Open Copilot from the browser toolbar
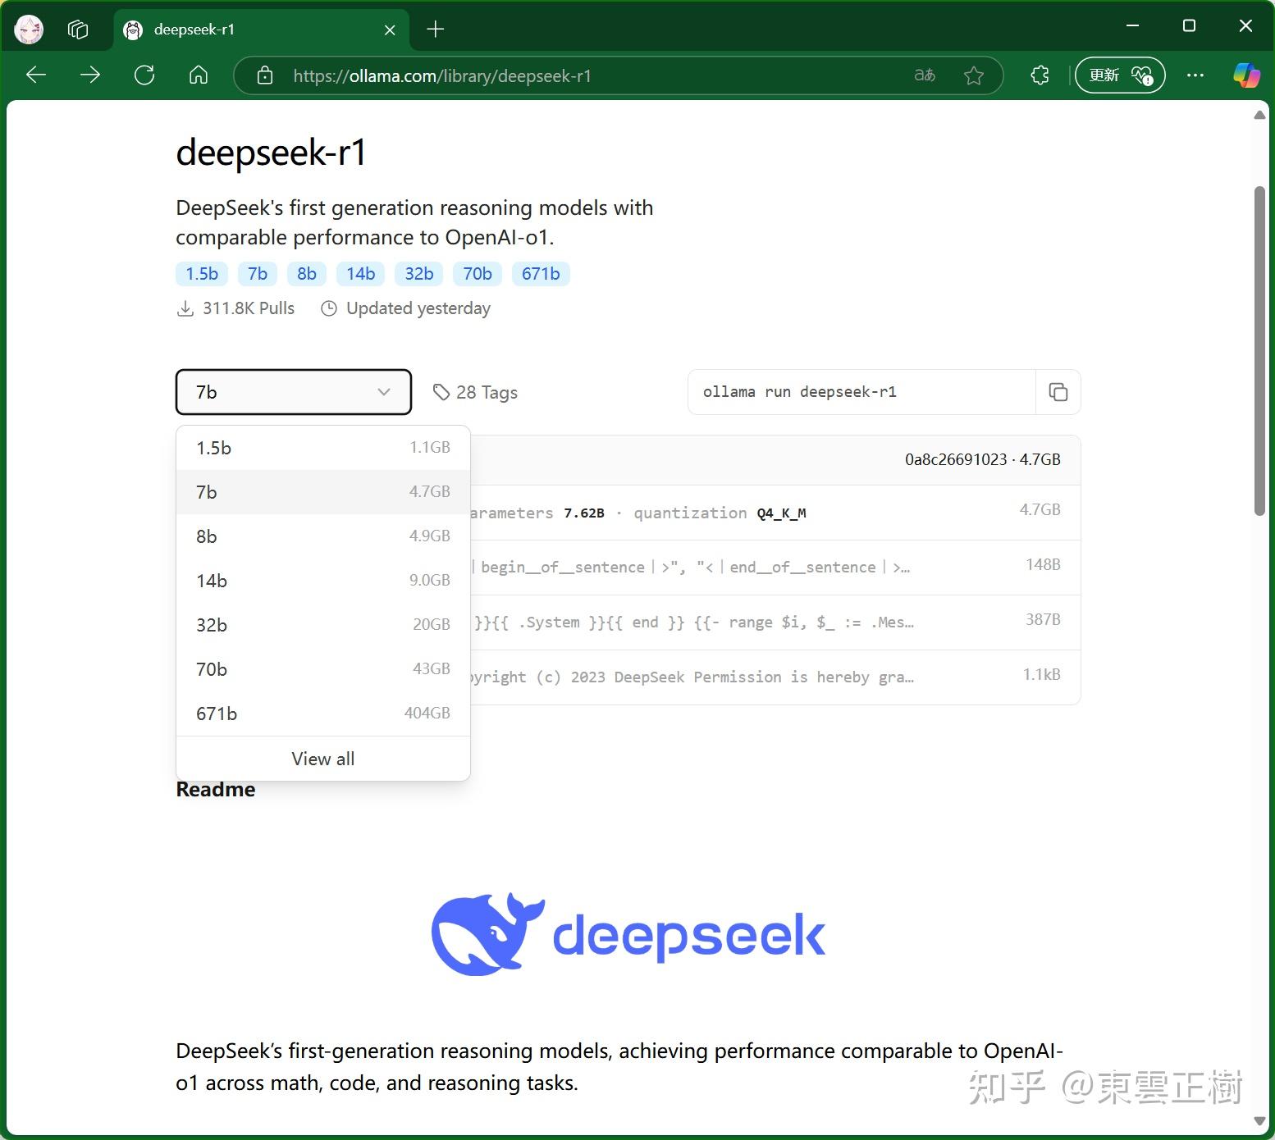 pyautogui.click(x=1246, y=75)
